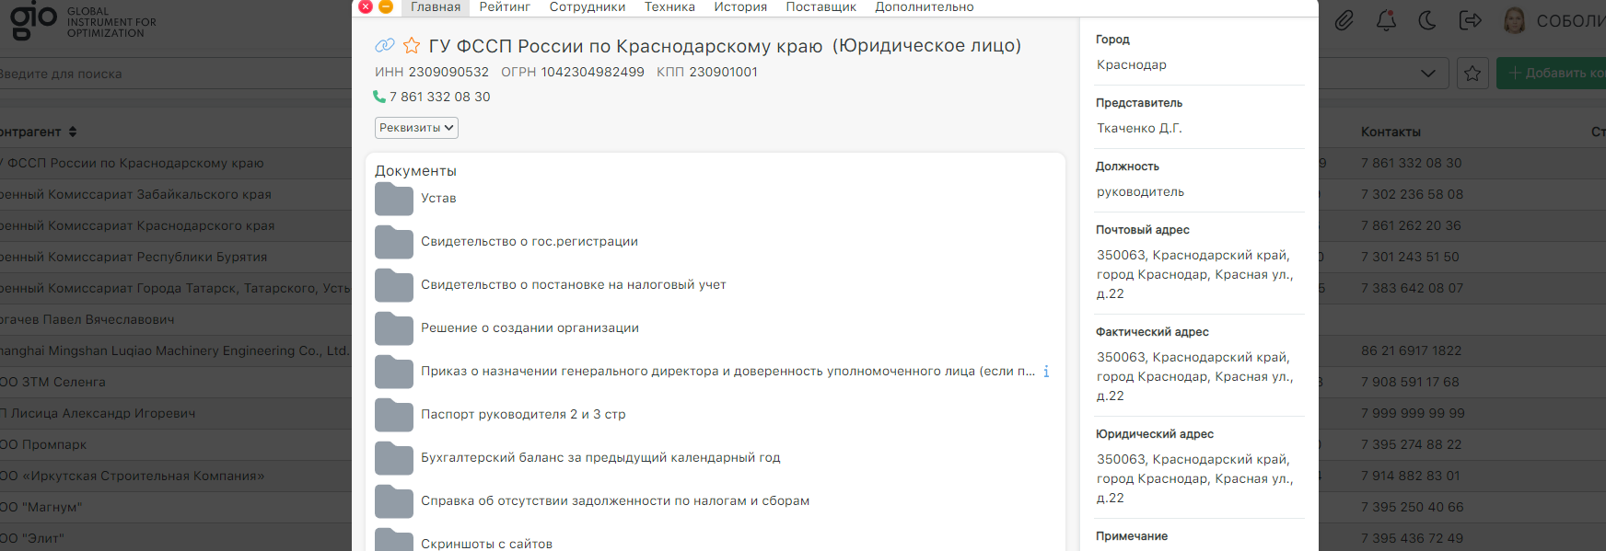
Task: Select КПП value 230901001
Action: click(724, 72)
